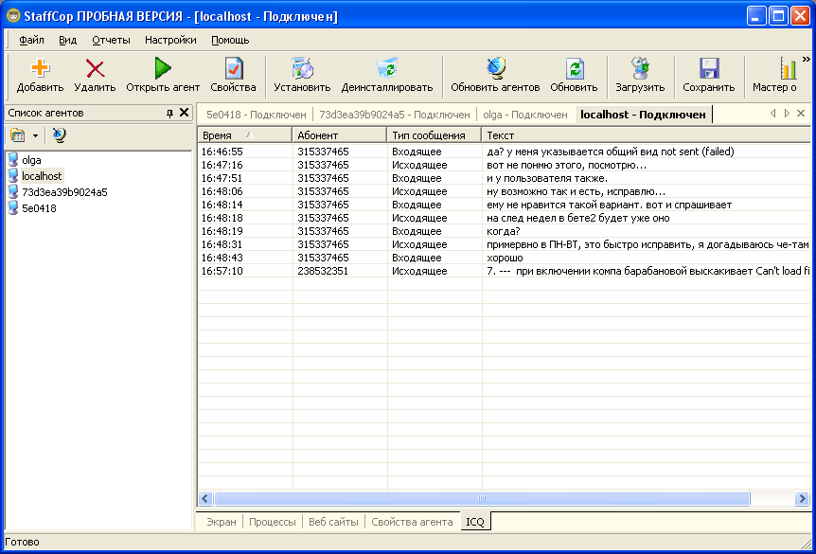Open the Свойства агента bottom tab
Image resolution: width=816 pixels, height=554 pixels.
pyautogui.click(x=412, y=522)
